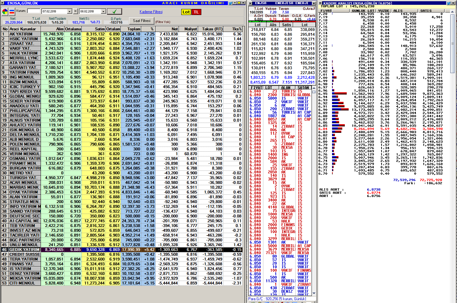Sort by the Toplam column header
The width and height of the screenshot is (457, 303).
(130, 29)
